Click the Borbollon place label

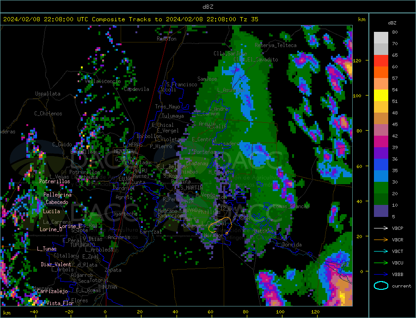tap(149, 136)
